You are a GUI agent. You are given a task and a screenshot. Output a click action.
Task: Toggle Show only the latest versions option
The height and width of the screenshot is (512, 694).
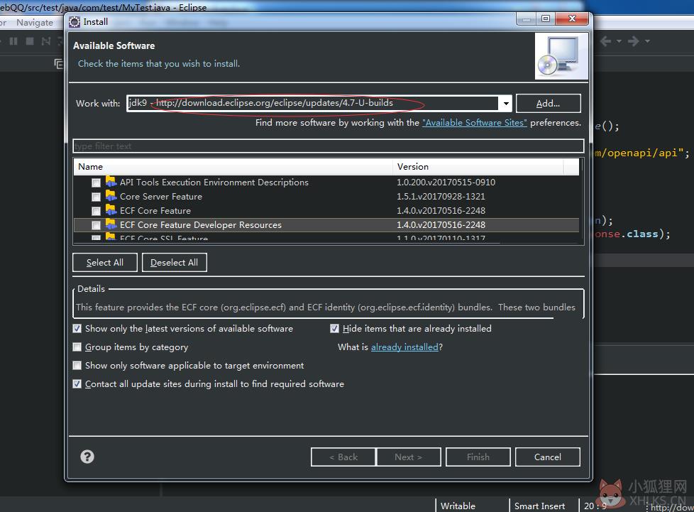[77, 329]
